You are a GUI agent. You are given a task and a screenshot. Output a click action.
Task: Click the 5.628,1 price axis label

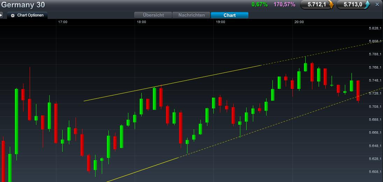coord(375,159)
